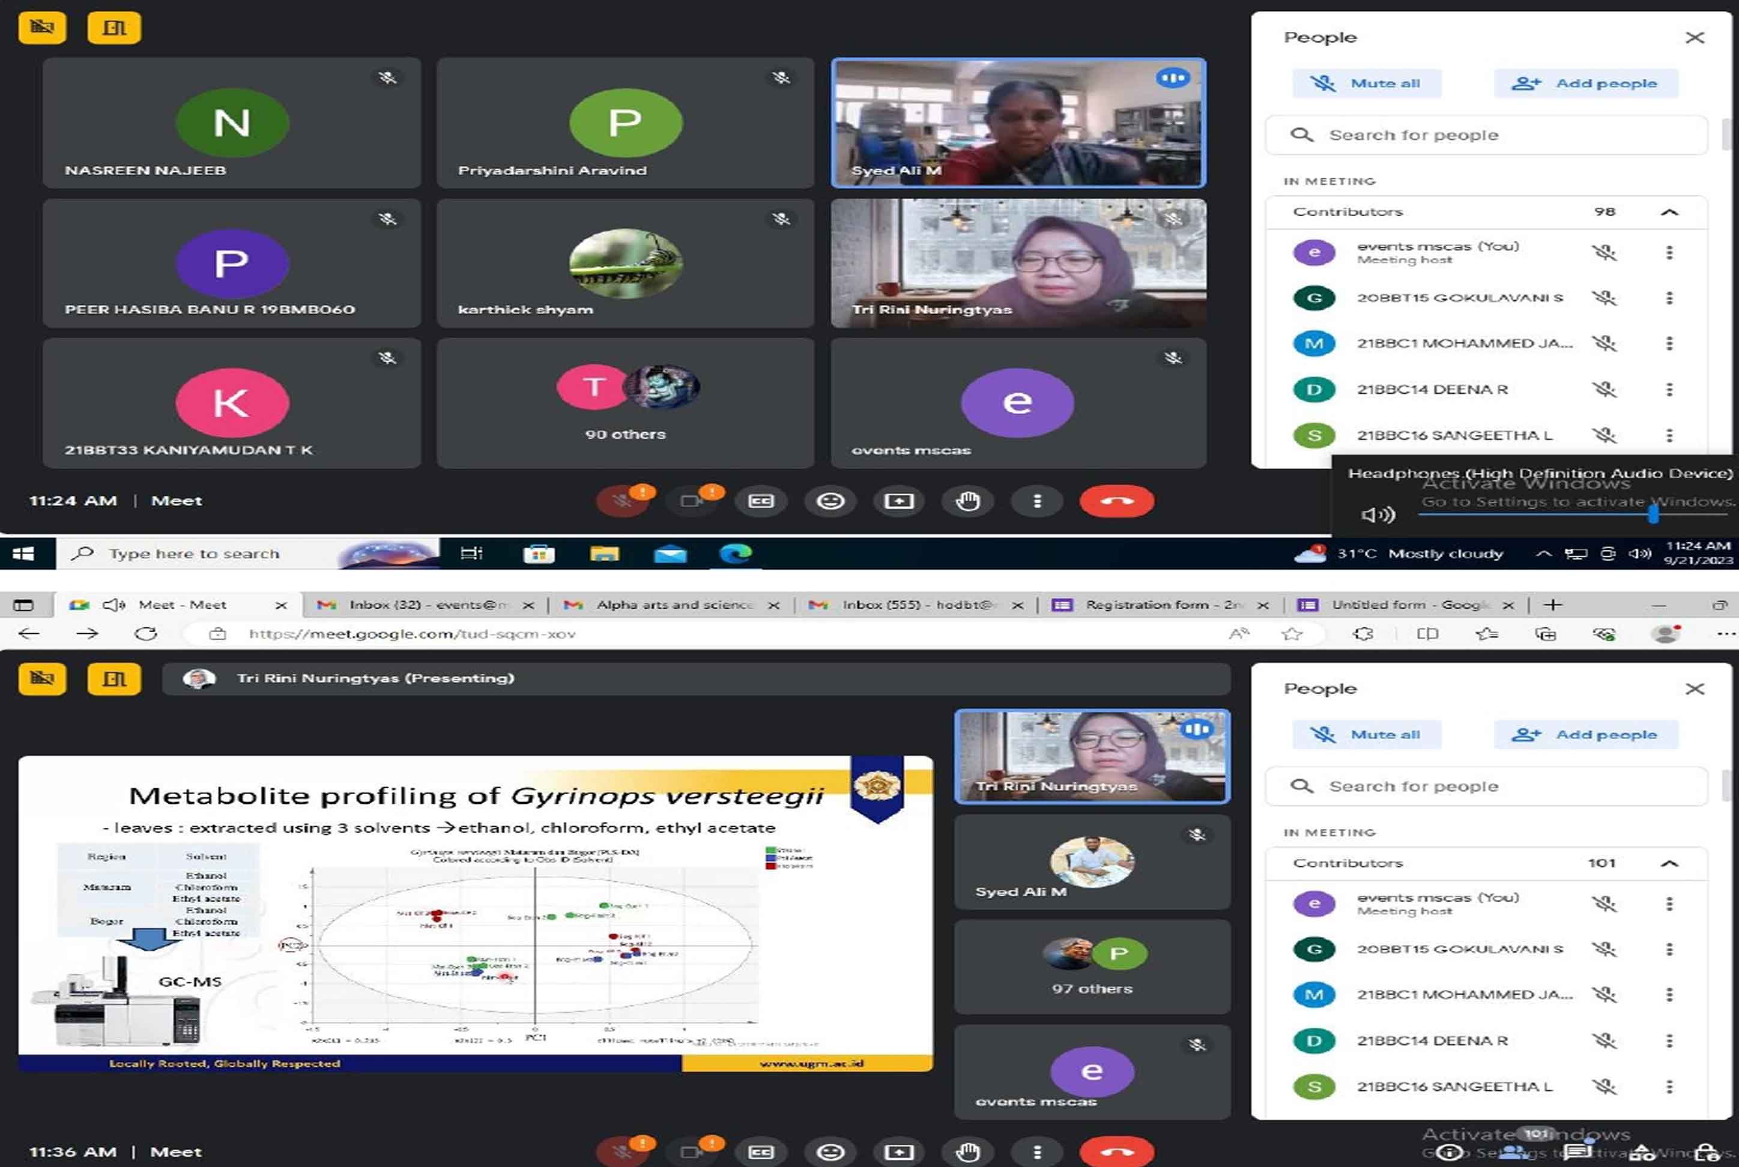Add this page to favorites star

[1292, 633]
